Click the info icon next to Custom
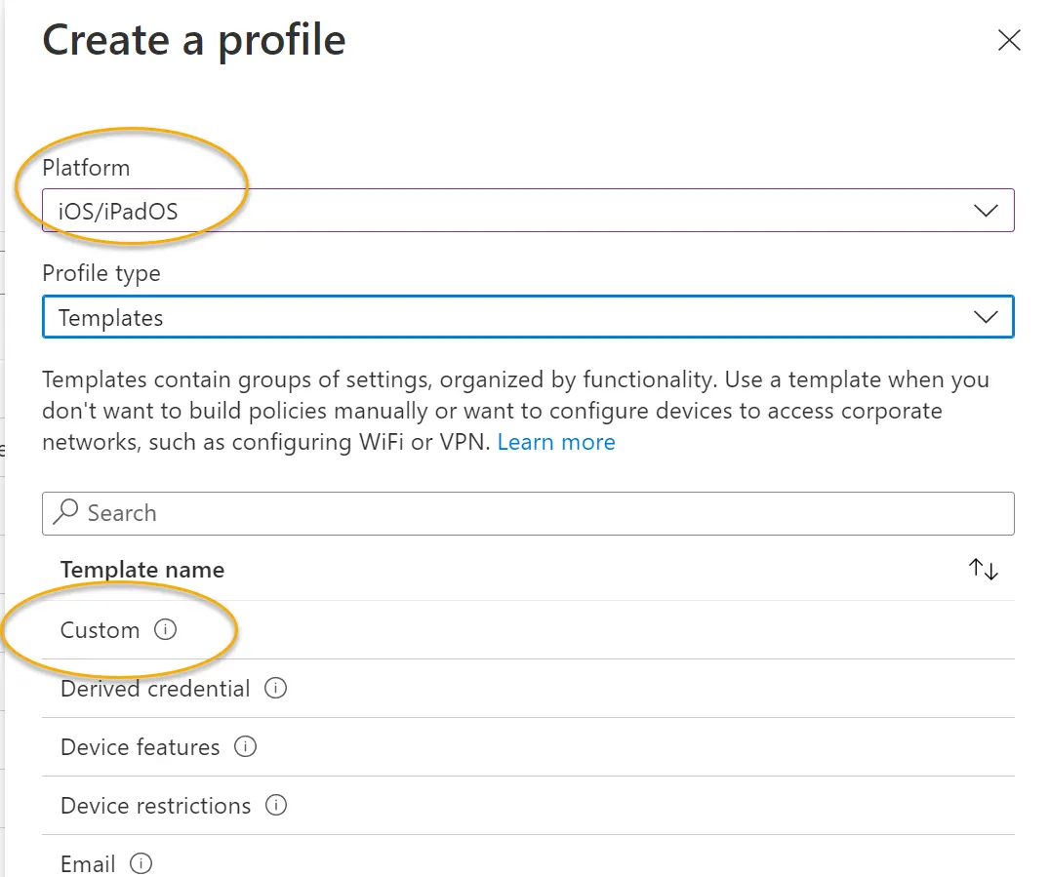 [165, 629]
